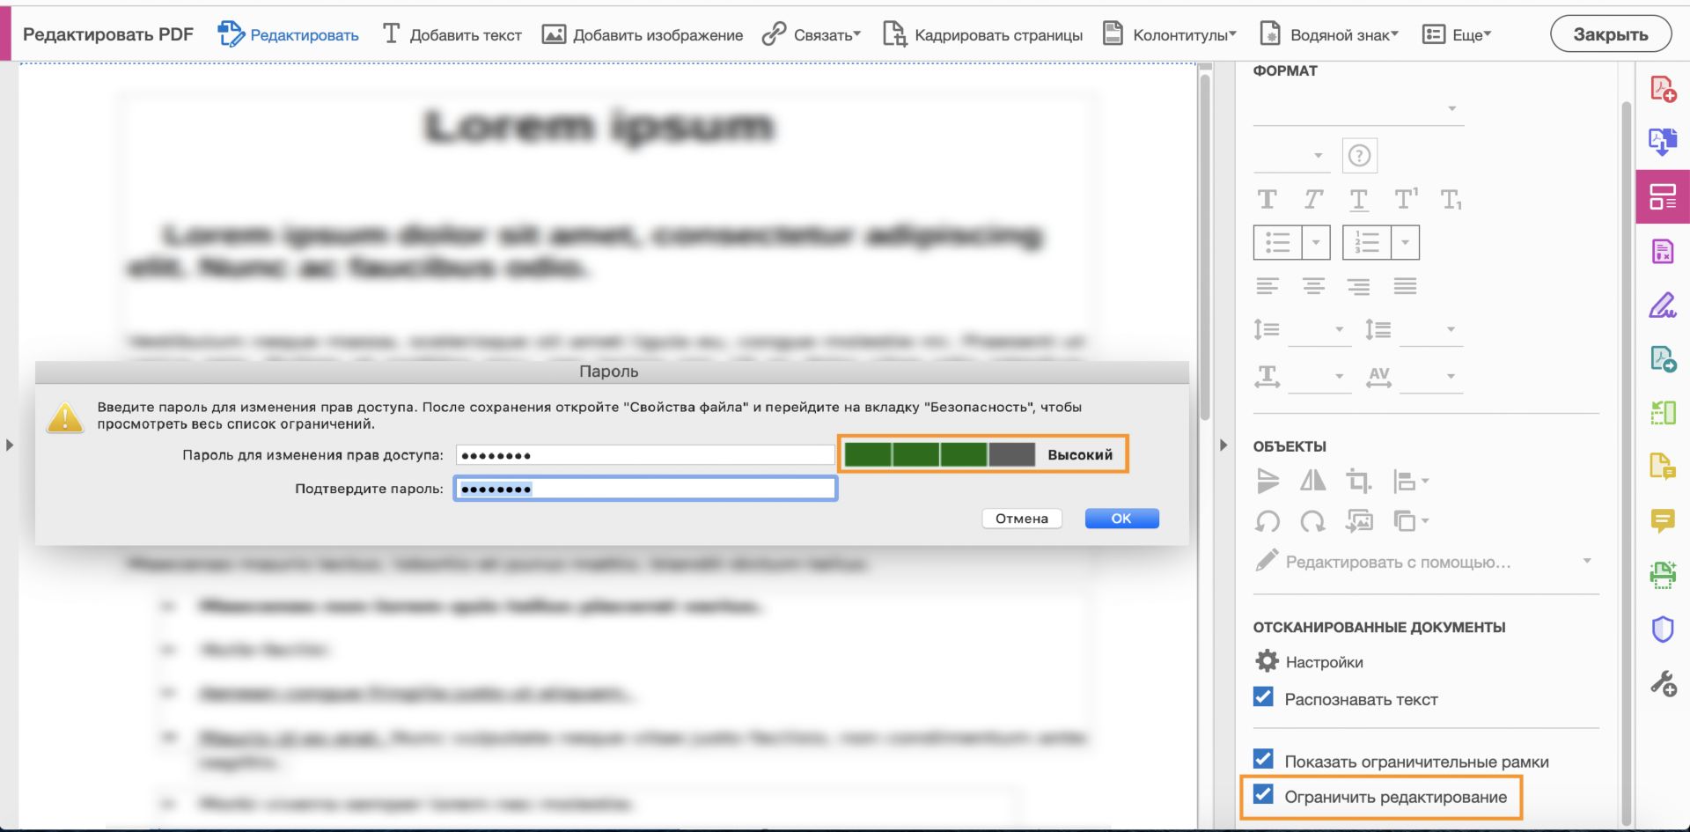1690x832 pixels.
Task: Open the Колонтитулы dropdown menu
Action: pyautogui.click(x=1170, y=34)
